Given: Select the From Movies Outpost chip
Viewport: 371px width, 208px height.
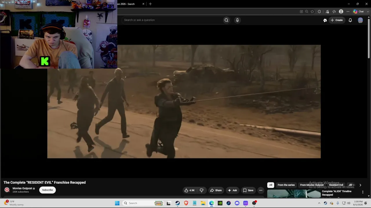Looking at the screenshot, I should (312, 185).
